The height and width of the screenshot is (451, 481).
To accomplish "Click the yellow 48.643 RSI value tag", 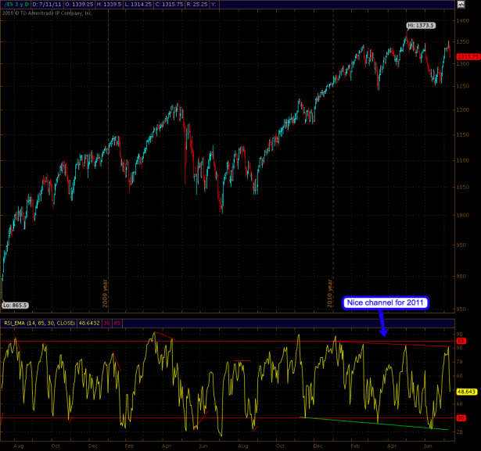I will pyautogui.click(x=466, y=392).
